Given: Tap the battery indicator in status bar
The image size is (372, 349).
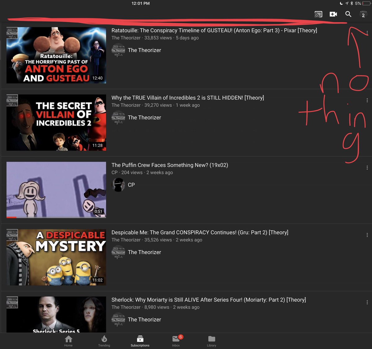Looking at the screenshot, I should point(366,3).
